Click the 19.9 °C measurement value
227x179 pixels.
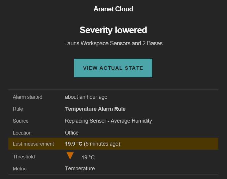74,144
